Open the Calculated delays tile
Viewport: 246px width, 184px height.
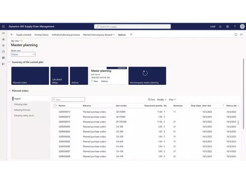pyautogui.click(x=60, y=76)
